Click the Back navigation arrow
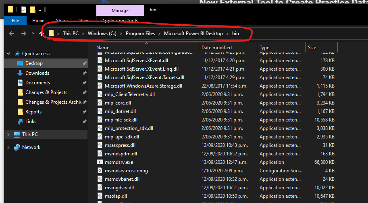Image resolution: width=368 pixels, height=203 pixels. click(x=12, y=33)
